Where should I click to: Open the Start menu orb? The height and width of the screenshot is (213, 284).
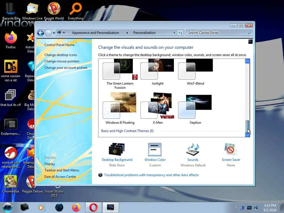coord(7,207)
